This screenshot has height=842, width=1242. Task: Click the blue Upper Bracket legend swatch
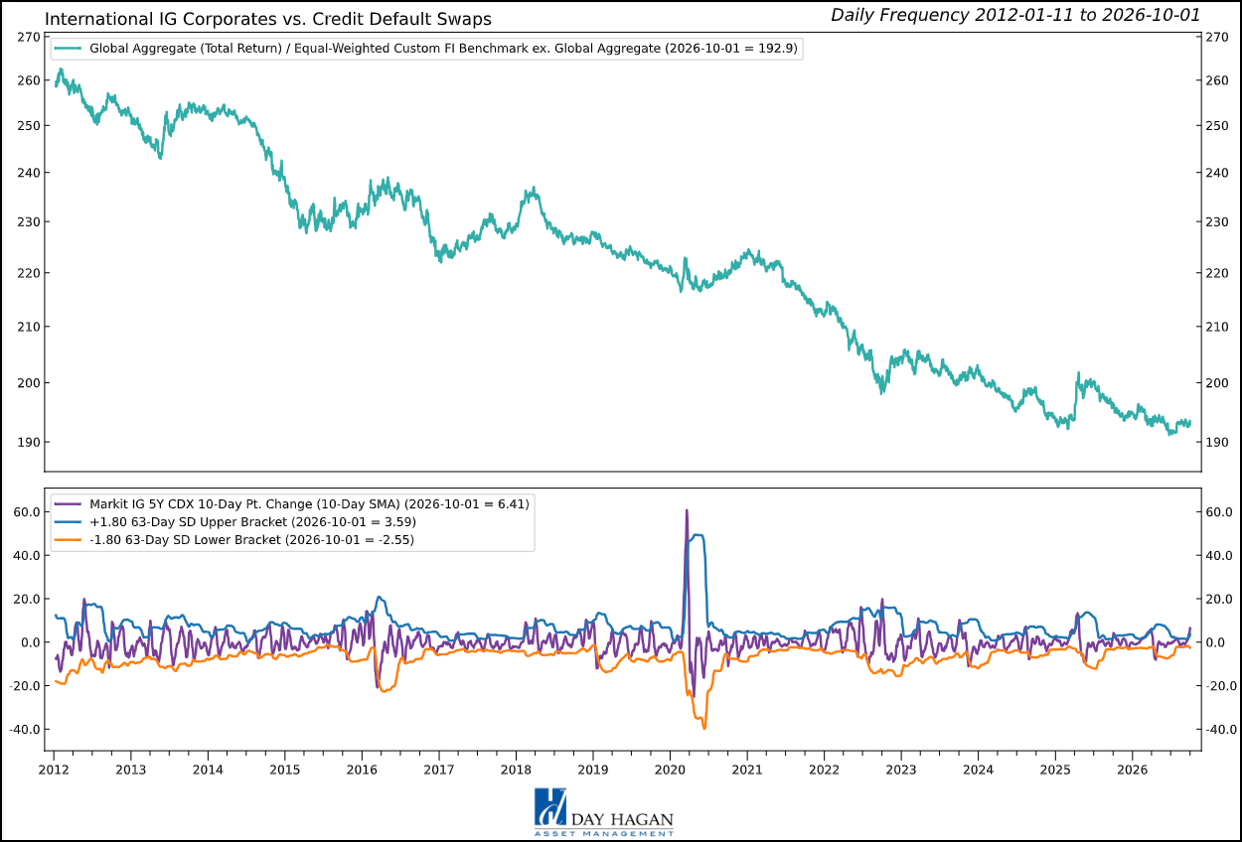pyautogui.click(x=67, y=522)
